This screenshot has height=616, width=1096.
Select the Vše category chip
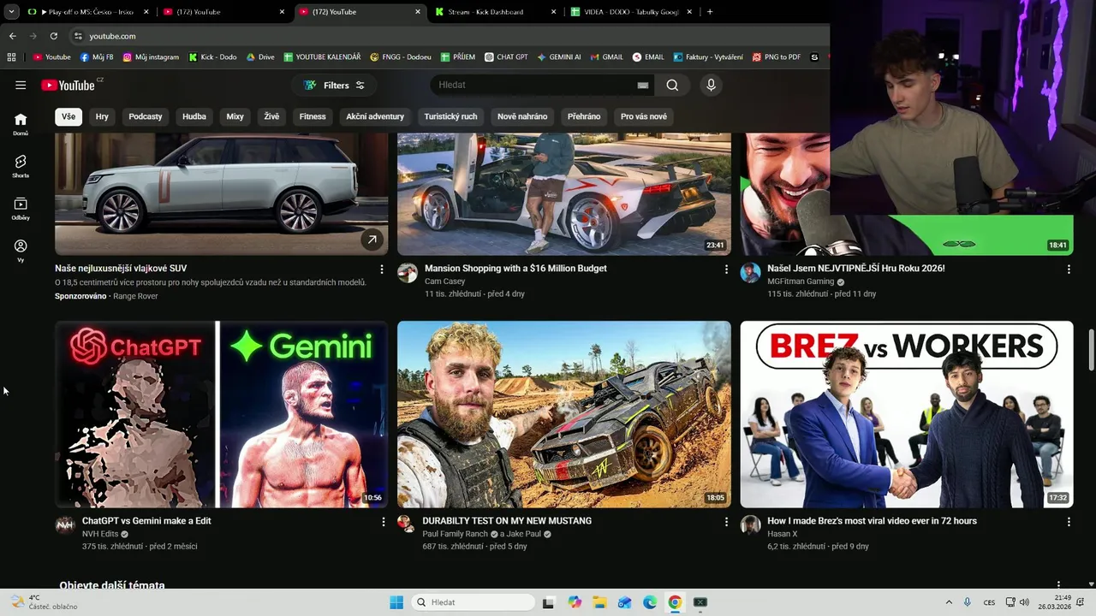68,116
